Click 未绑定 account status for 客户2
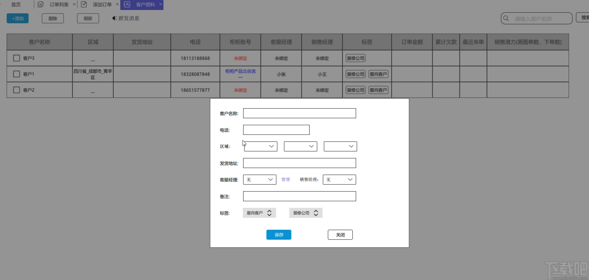 [x=241, y=90]
